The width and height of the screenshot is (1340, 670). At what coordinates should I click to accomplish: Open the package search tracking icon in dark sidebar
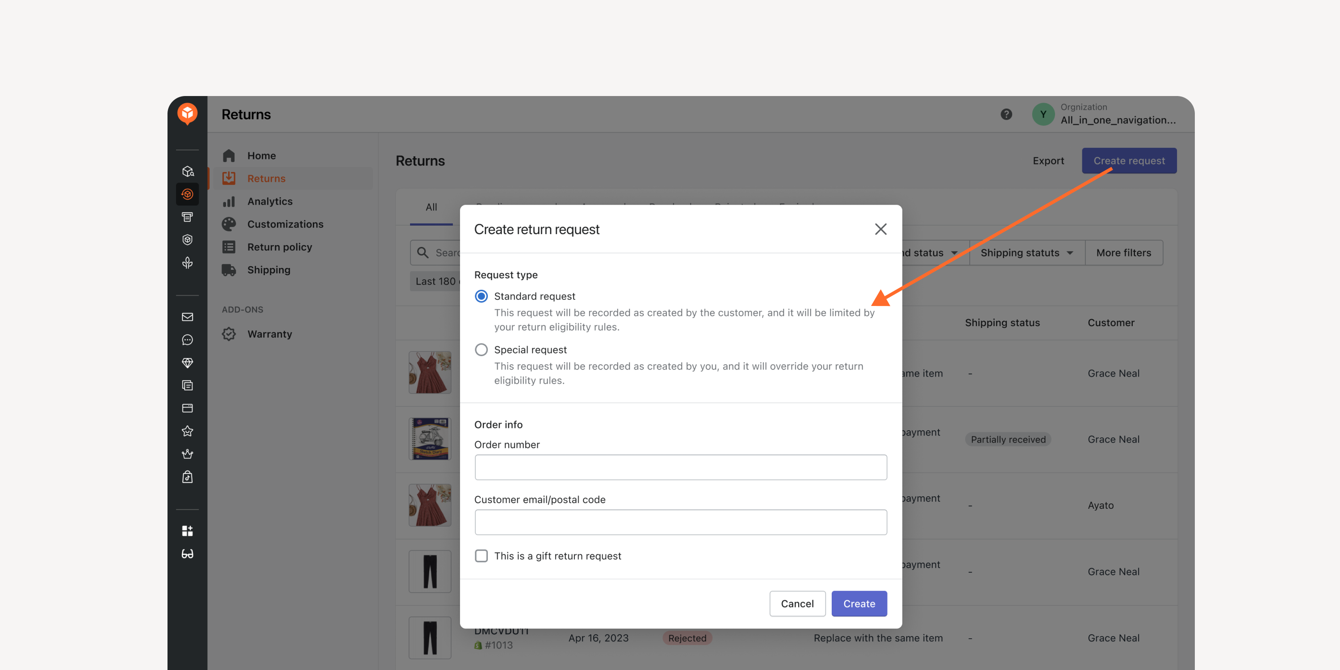[187, 171]
